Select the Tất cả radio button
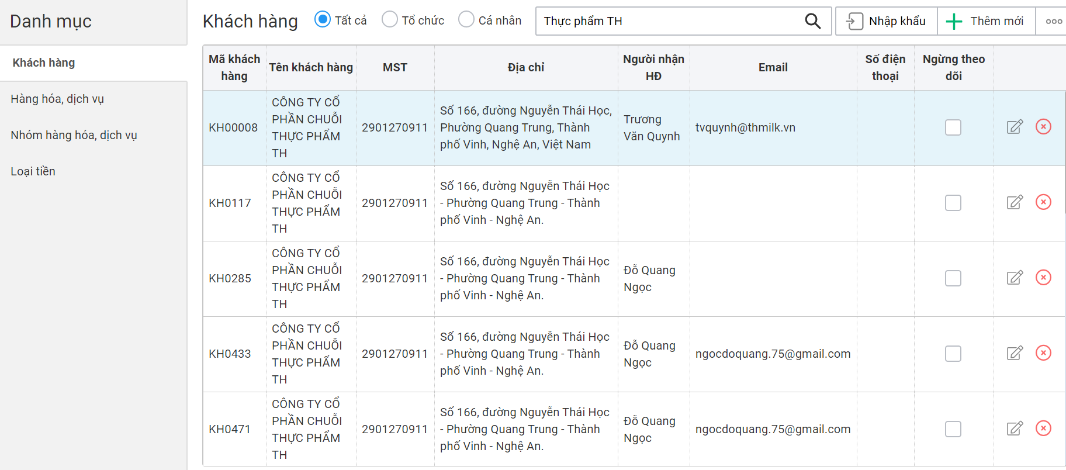The height and width of the screenshot is (470, 1066). point(323,19)
